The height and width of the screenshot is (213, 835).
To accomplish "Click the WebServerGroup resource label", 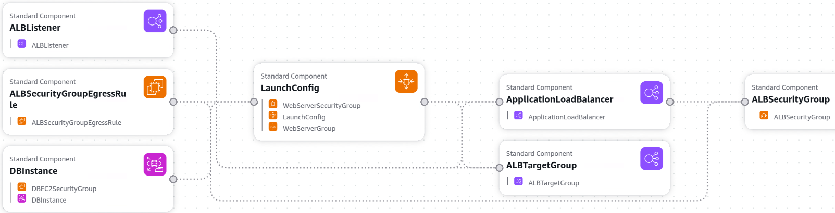I will [309, 129].
